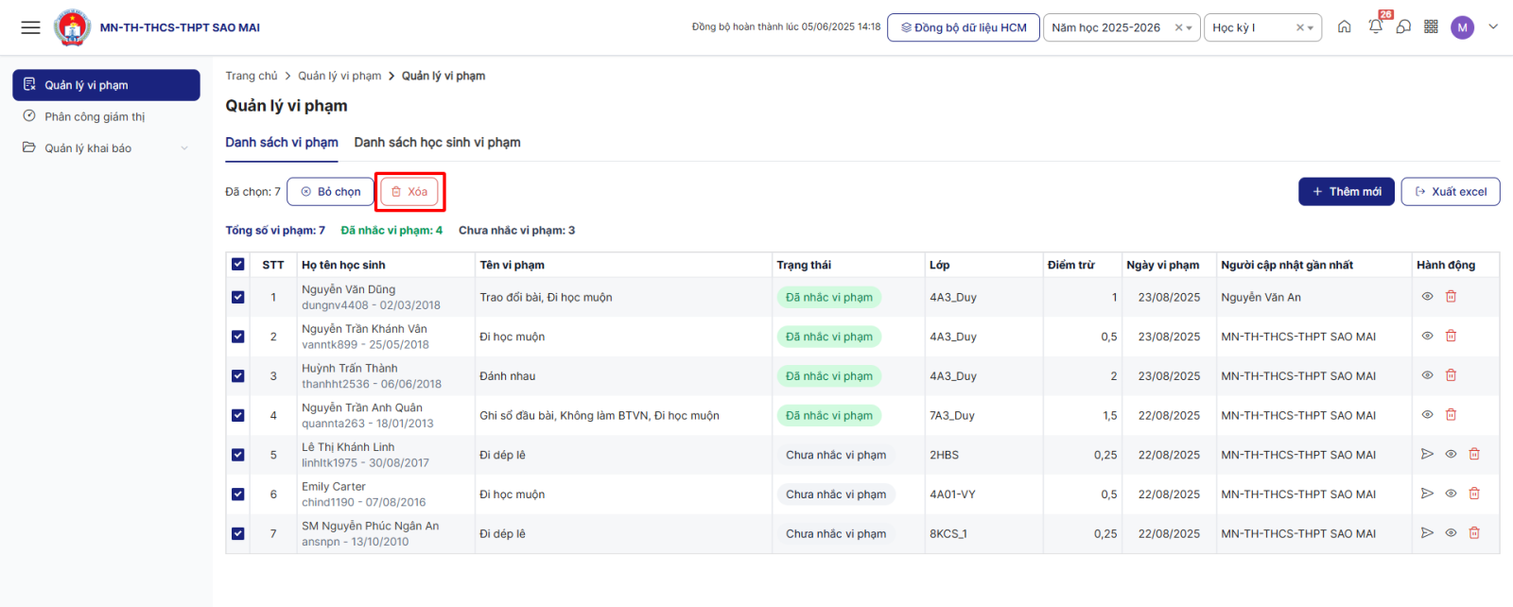Open the apps grid icon
1513x607 pixels.
1431,27
